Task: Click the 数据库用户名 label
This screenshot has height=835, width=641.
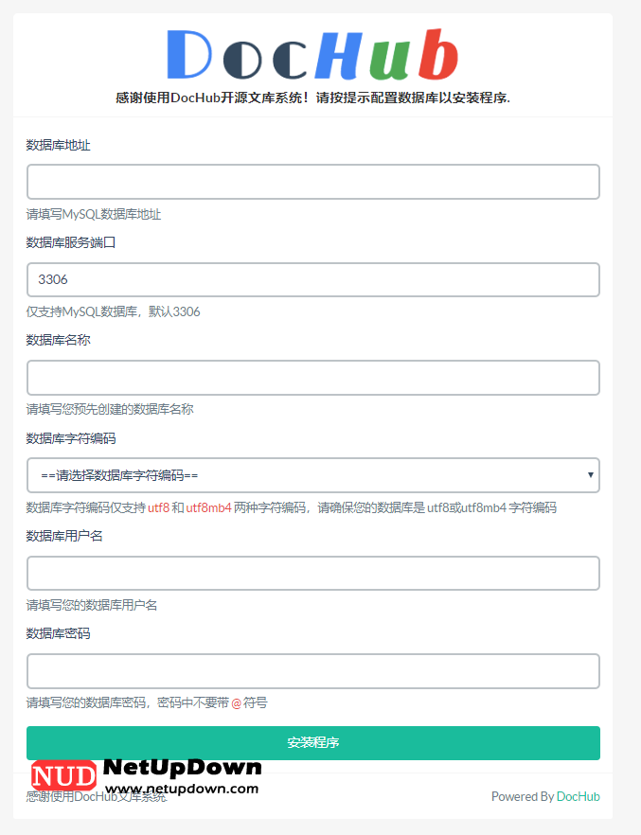Action: (64, 536)
